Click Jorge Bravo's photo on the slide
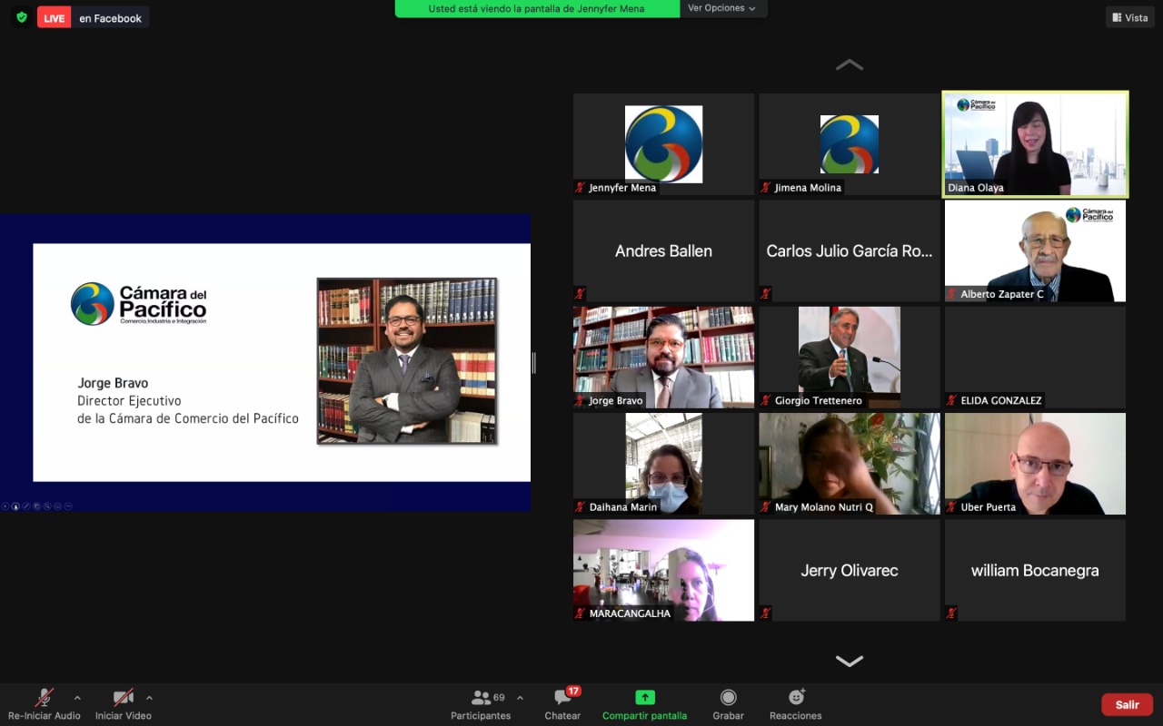Screen dimensions: 1163x726 tap(407, 361)
